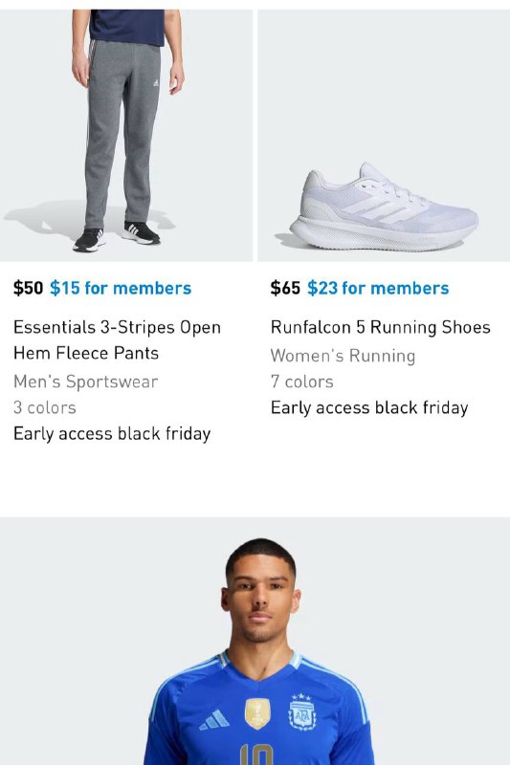Open Men's Sportswear category label
The height and width of the screenshot is (765, 510).
[86, 382]
